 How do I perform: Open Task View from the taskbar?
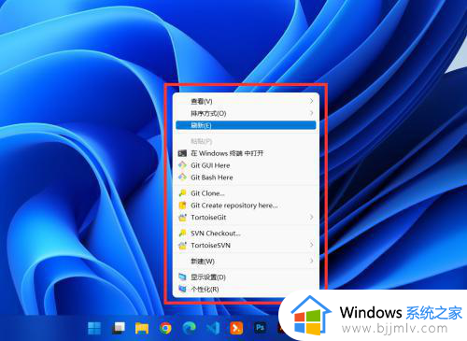pos(119,328)
